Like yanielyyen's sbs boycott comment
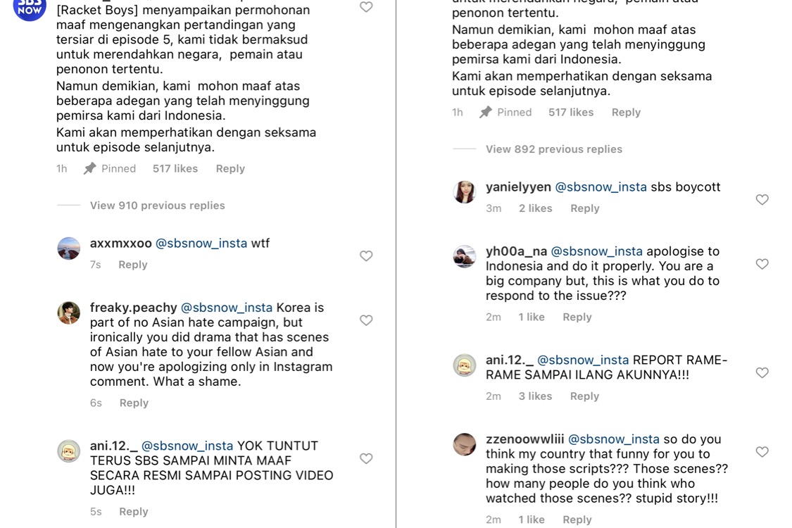Viewport: 792px width, 528px height. (762, 199)
